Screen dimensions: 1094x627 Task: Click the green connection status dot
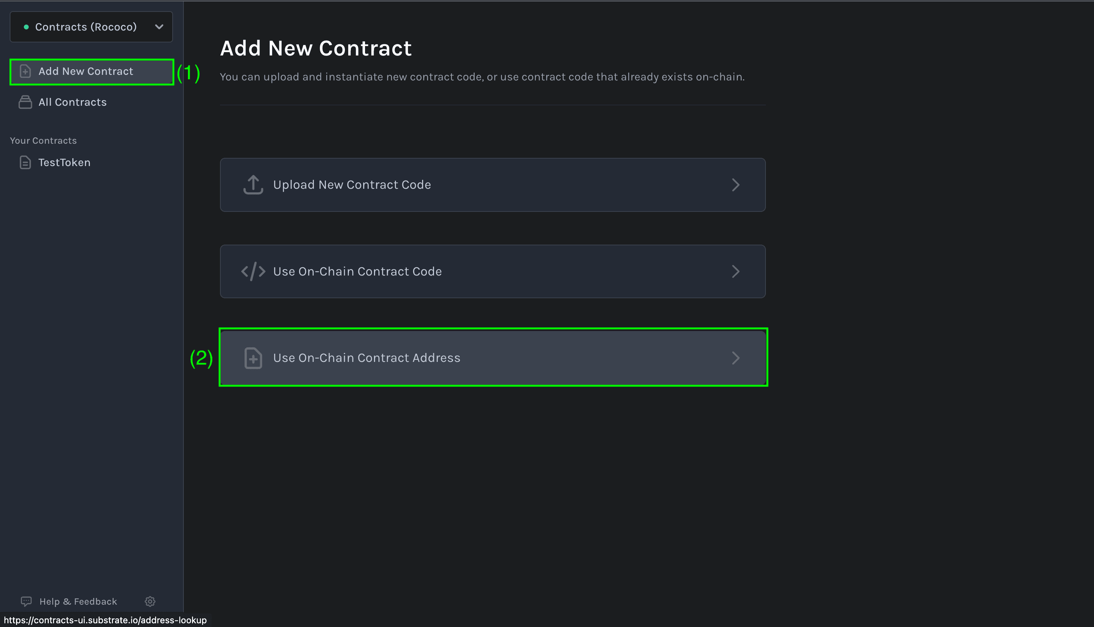27,27
